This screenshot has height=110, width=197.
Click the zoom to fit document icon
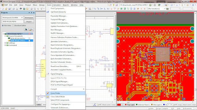point(31,9)
